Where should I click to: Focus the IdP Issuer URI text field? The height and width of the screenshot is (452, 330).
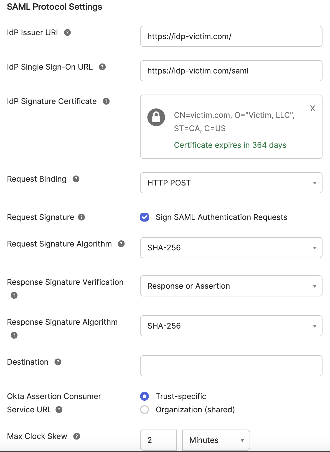click(231, 36)
